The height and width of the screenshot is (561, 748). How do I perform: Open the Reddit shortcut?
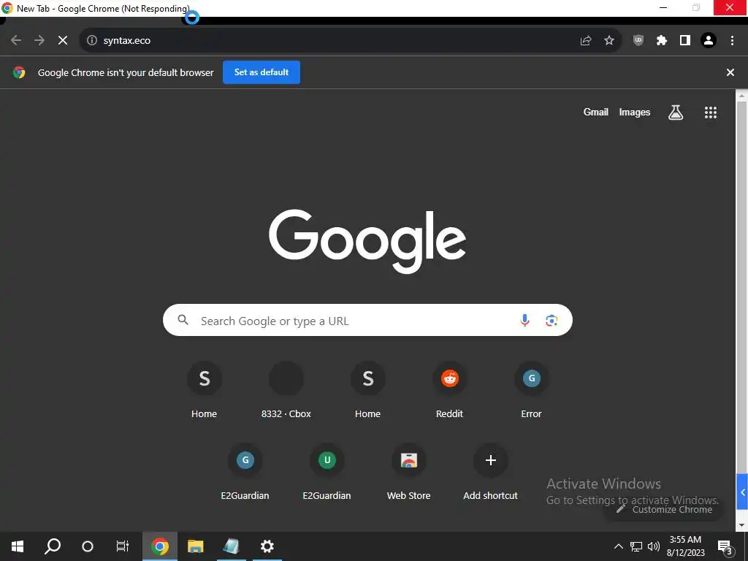coord(449,389)
